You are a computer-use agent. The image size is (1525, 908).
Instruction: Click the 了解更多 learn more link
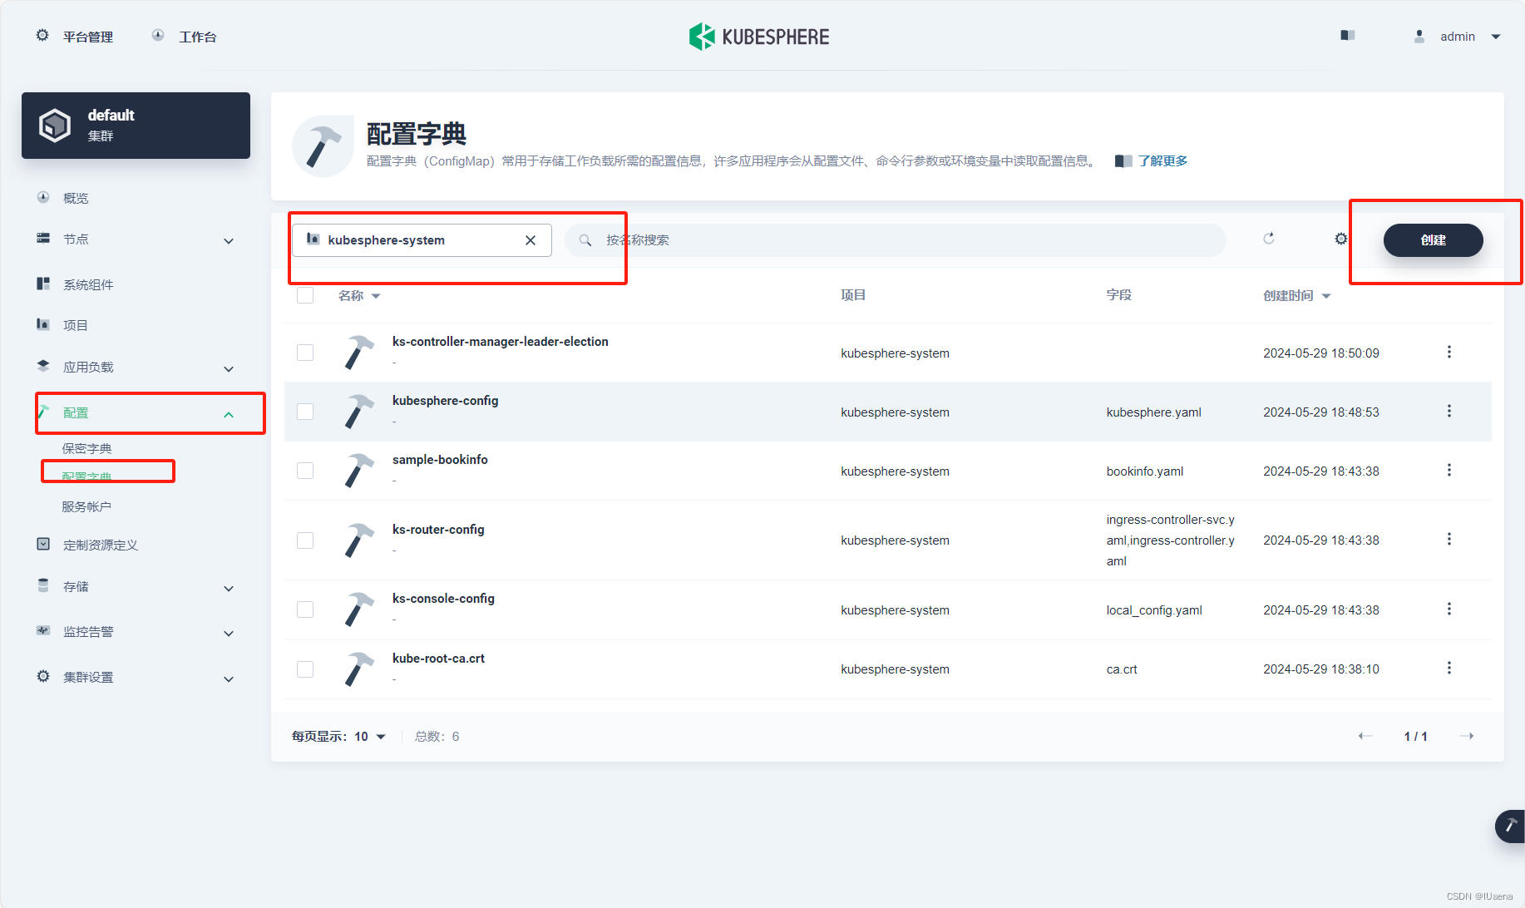[1162, 161]
